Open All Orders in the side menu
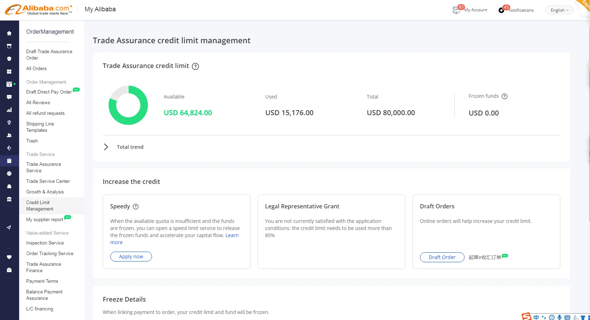This screenshot has height=320, width=590. coord(36,68)
